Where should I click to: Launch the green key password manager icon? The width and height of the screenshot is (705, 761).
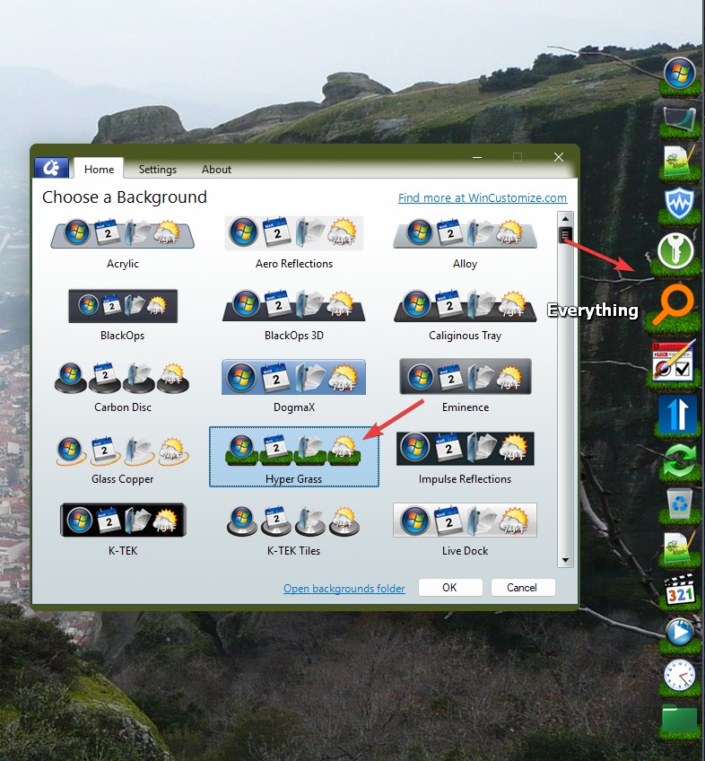coord(677,252)
